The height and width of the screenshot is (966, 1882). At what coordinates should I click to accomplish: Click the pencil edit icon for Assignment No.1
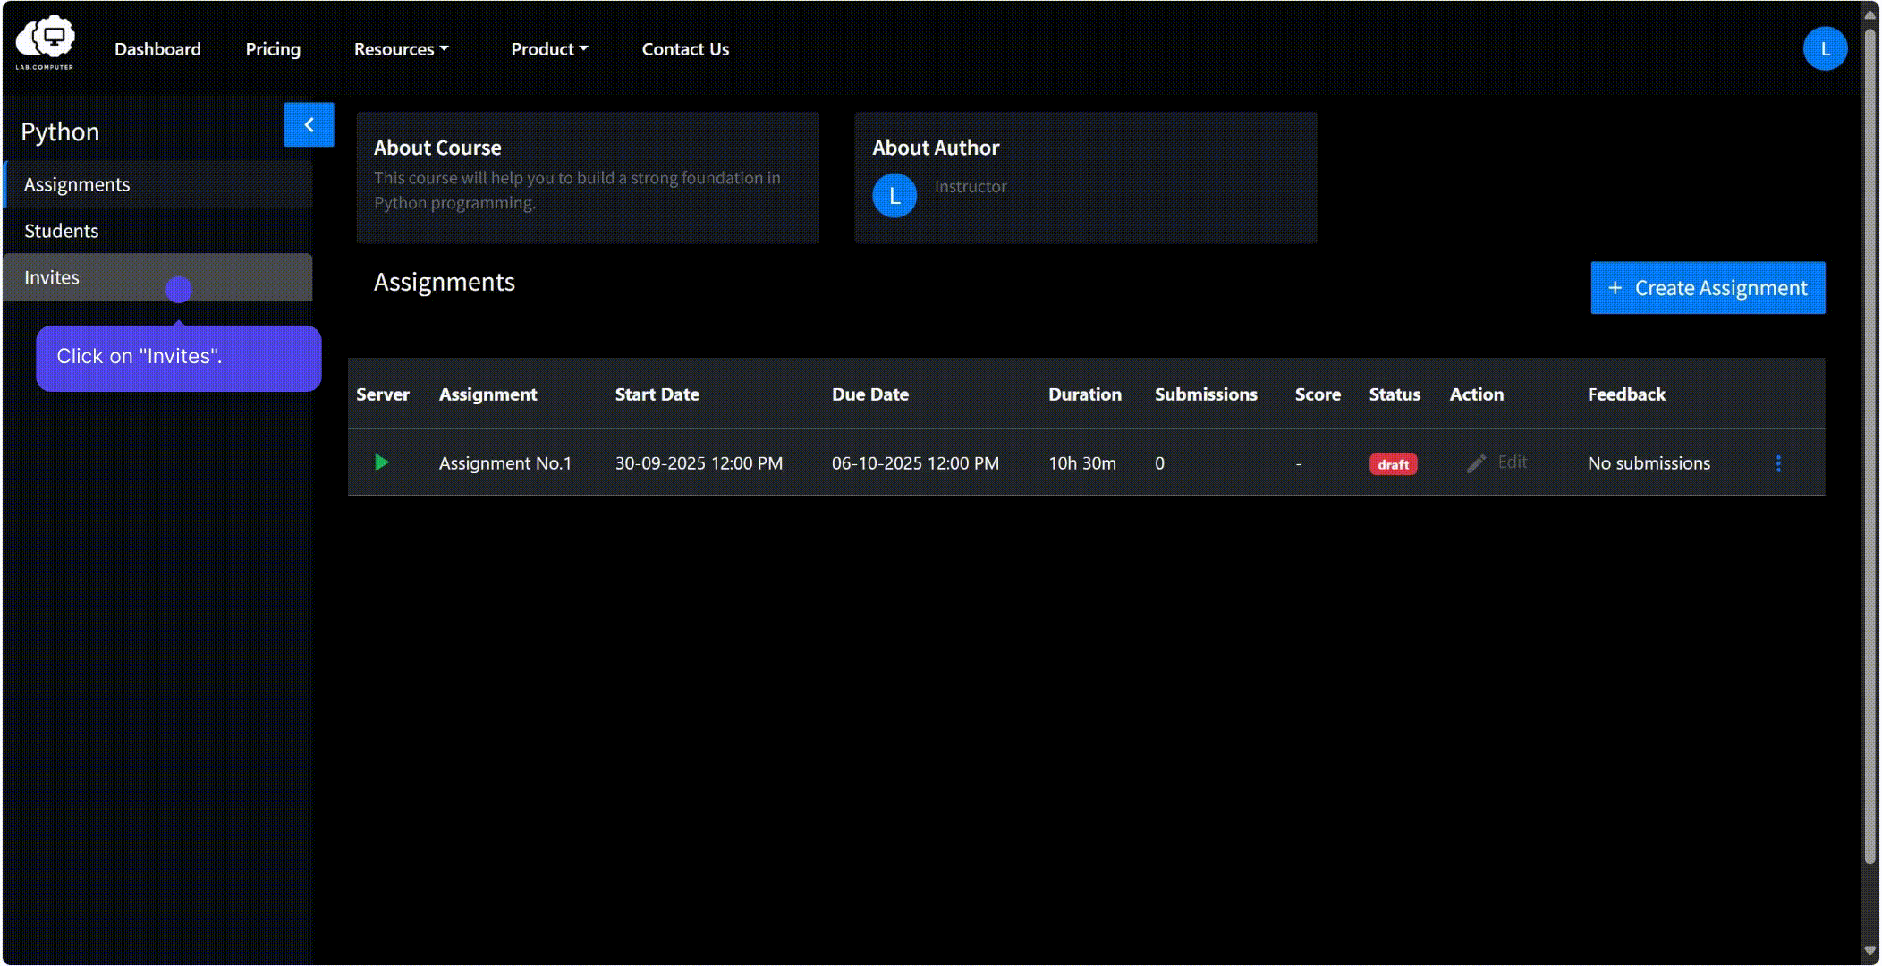[1476, 463]
